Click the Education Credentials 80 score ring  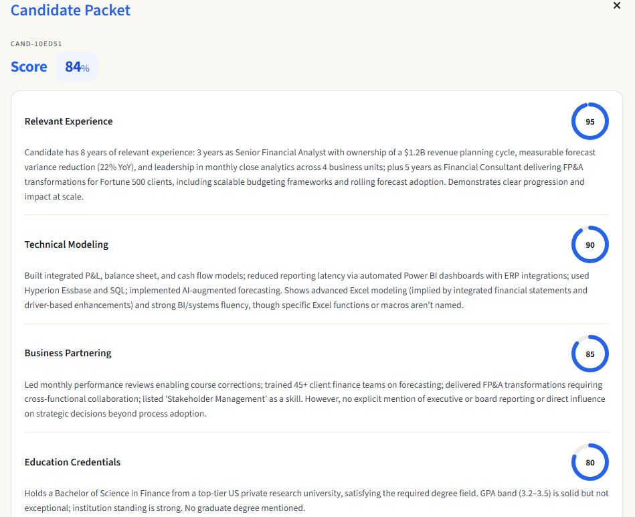pyautogui.click(x=590, y=462)
